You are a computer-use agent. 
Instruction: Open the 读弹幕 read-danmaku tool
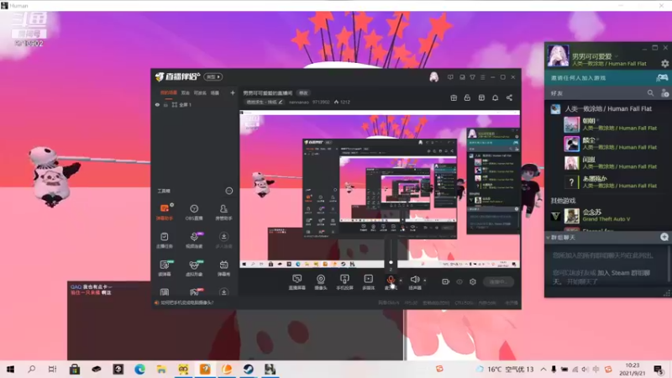pyautogui.click(x=165, y=268)
